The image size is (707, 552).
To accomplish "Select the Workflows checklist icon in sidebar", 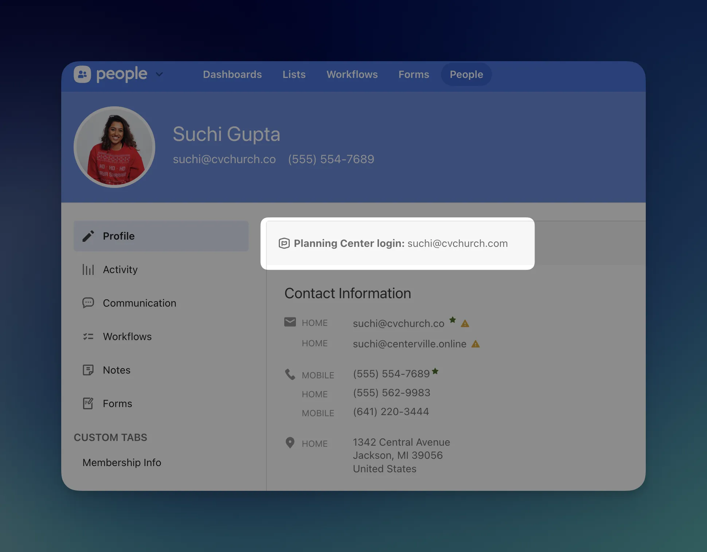I will (x=88, y=336).
